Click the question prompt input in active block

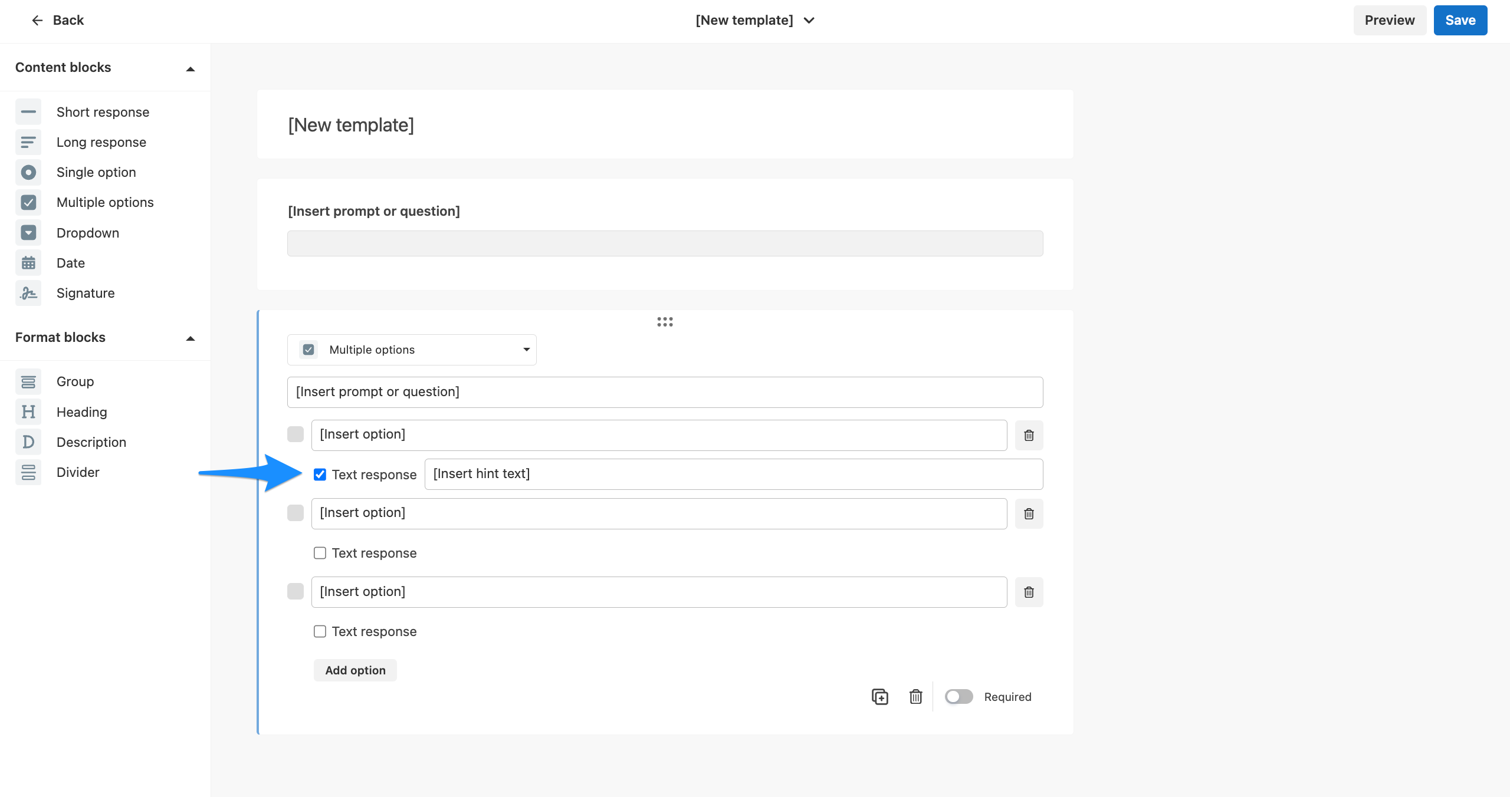click(x=665, y=392)
